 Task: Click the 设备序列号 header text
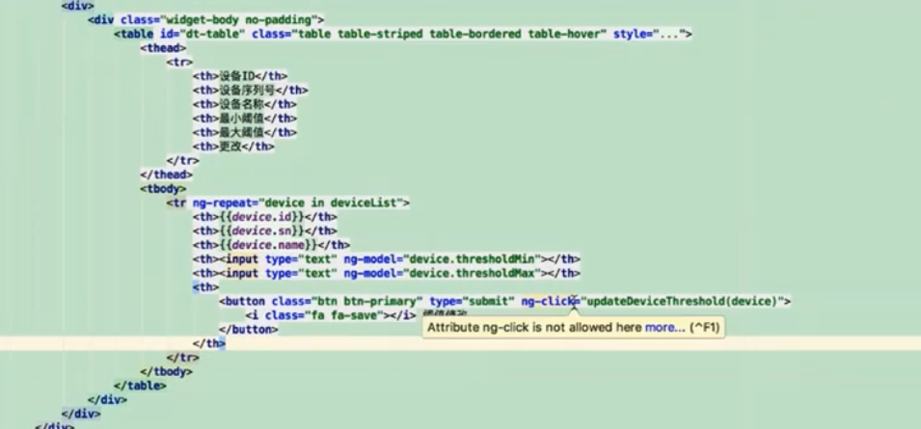(247, 91)
